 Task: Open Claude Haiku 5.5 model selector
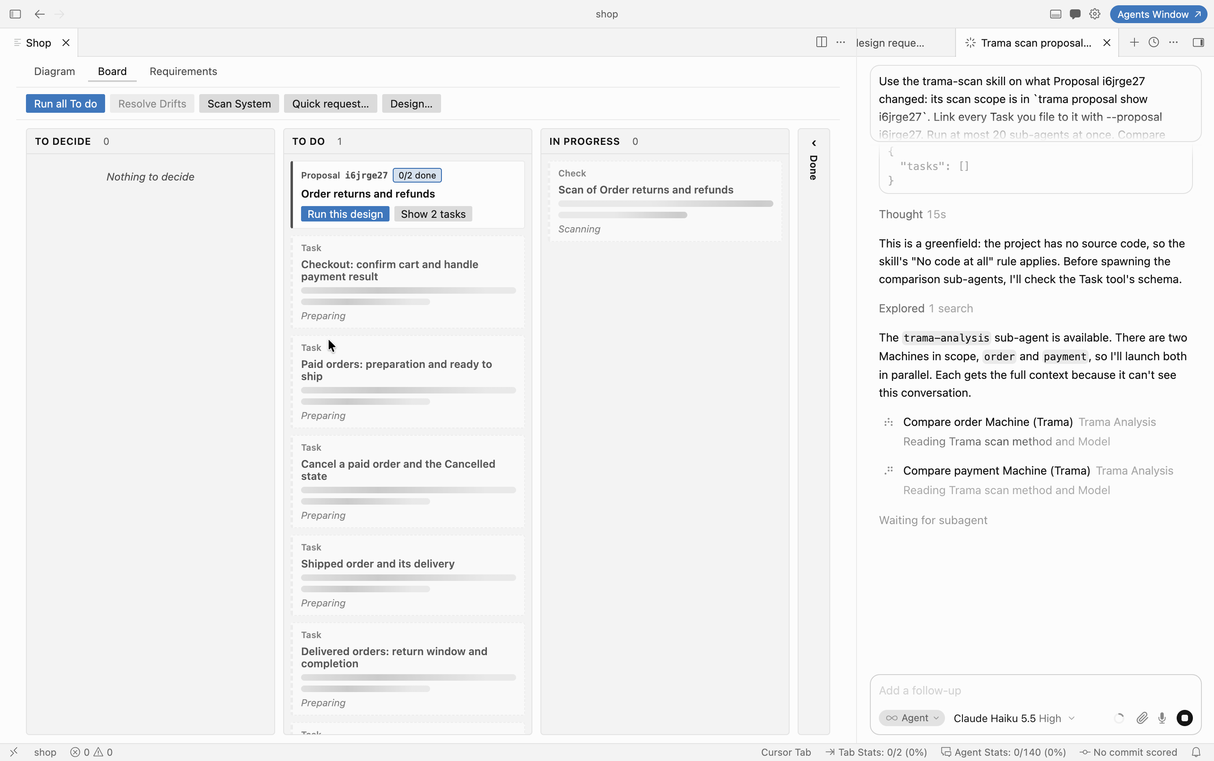click(x=1014, y=718)
